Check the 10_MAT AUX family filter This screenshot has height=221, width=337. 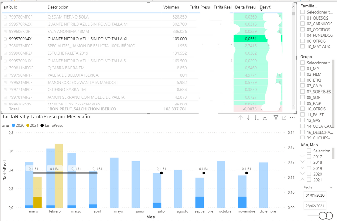(x=302, y=46)
